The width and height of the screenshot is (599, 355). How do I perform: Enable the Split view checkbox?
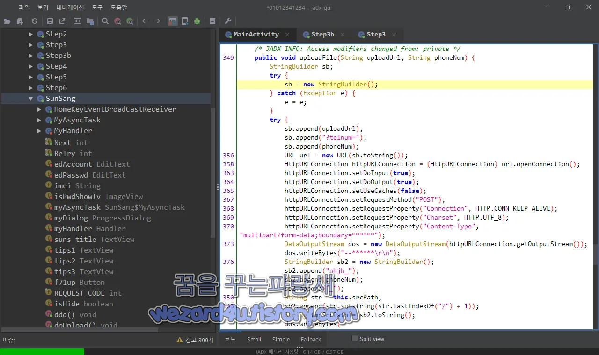pos(355,339)
